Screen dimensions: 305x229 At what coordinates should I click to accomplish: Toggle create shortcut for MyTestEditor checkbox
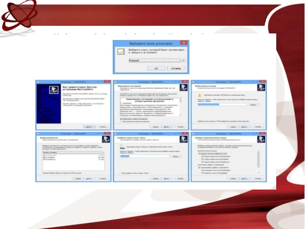click(x=202, y=159)
